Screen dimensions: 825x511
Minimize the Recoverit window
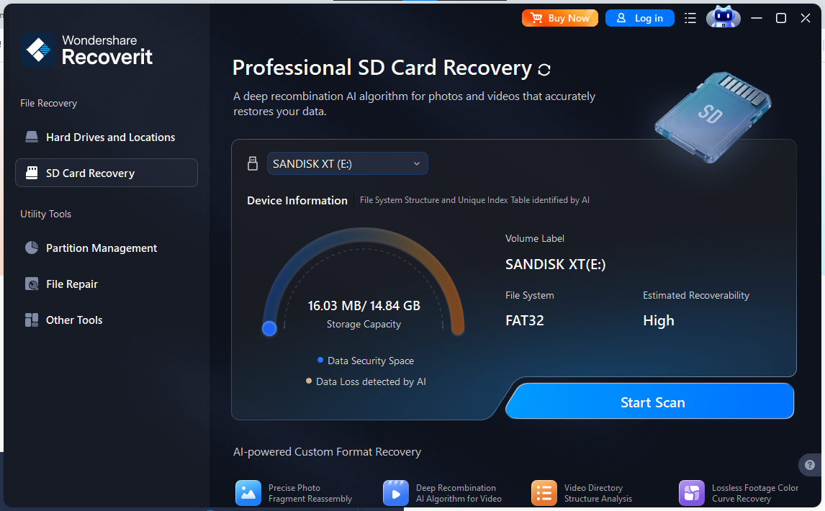pos(757,18)
